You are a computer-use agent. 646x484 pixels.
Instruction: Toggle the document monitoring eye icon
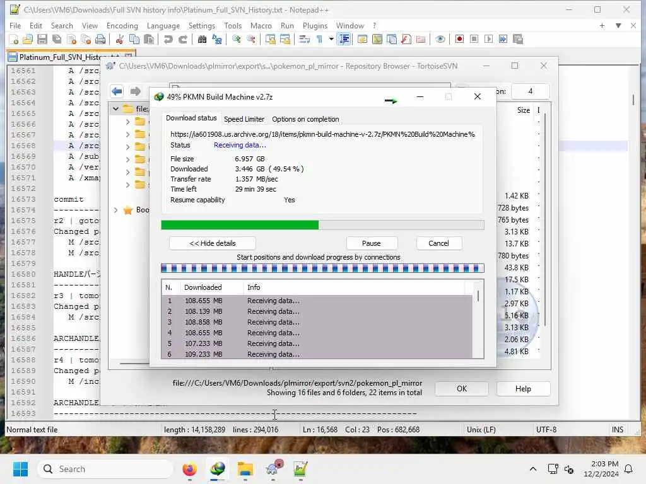440,40
